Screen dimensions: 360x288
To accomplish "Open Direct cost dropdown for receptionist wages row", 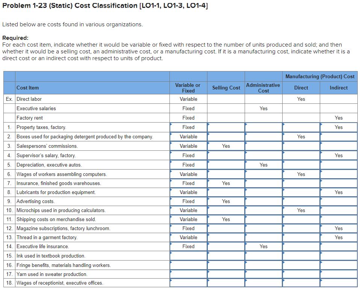I will click(301, 283).
